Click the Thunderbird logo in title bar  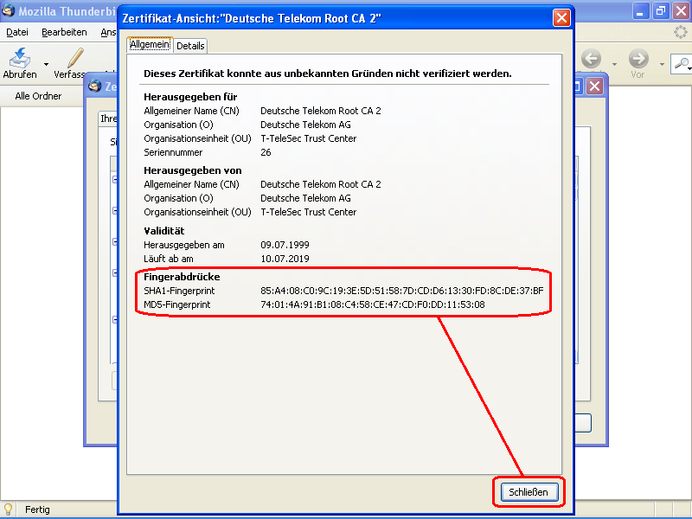tap(9, 11)
